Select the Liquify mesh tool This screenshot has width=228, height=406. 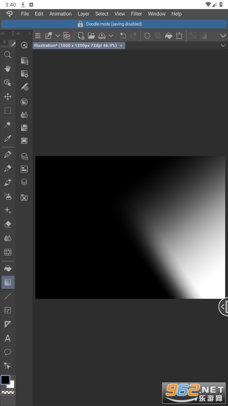[8, 252]
